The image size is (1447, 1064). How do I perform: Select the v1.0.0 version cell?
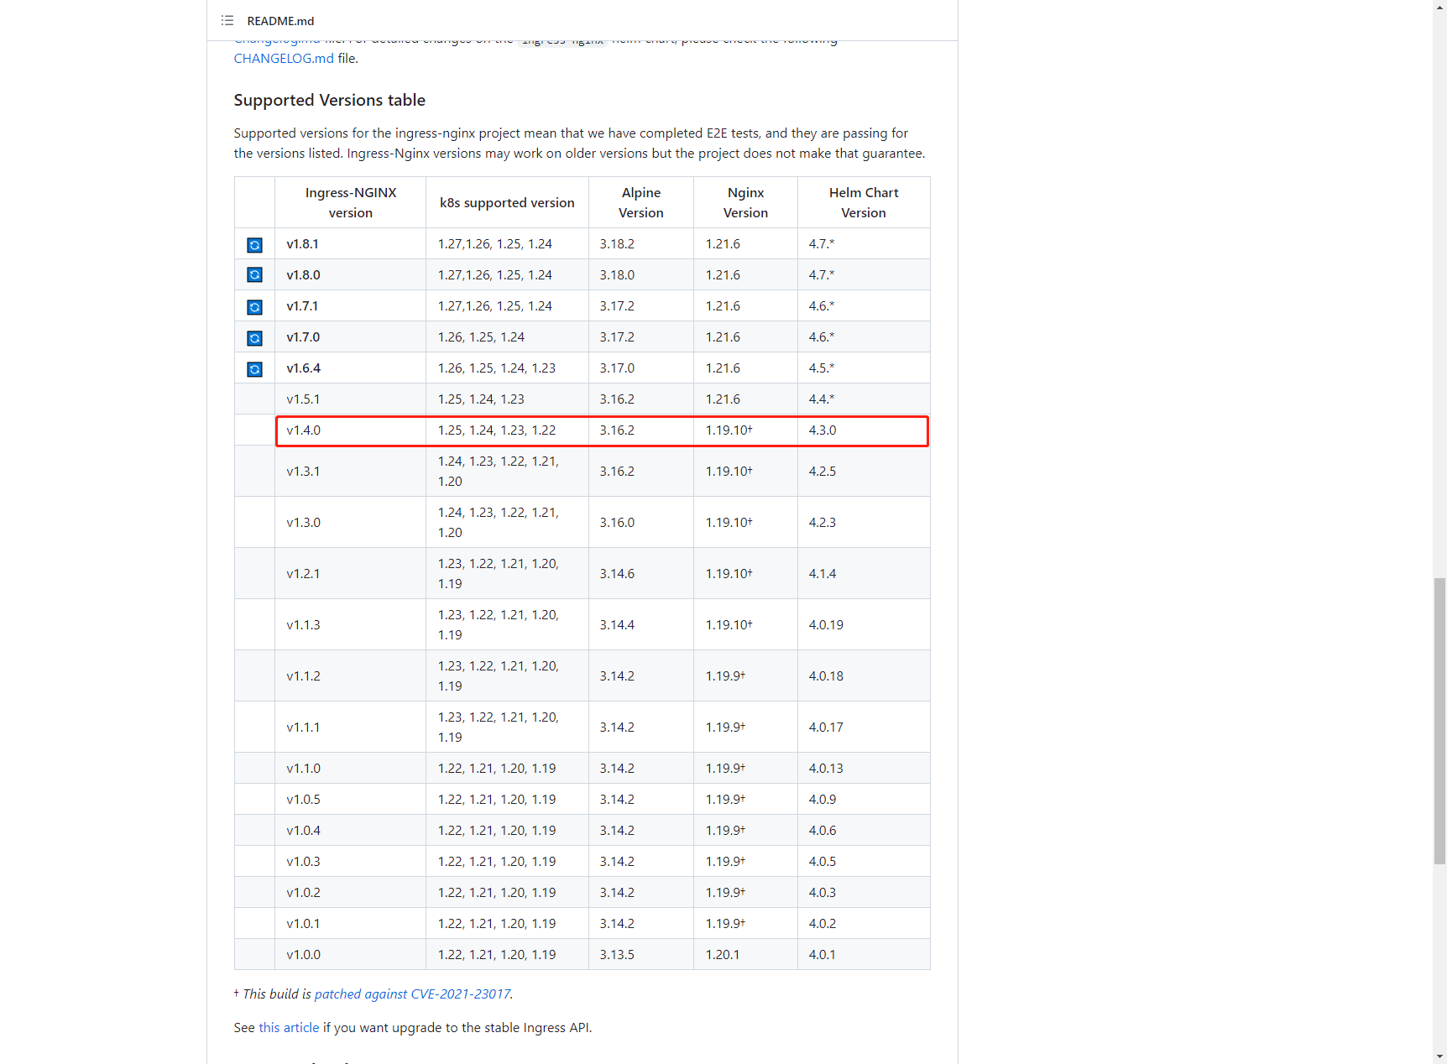coord(351,955)
